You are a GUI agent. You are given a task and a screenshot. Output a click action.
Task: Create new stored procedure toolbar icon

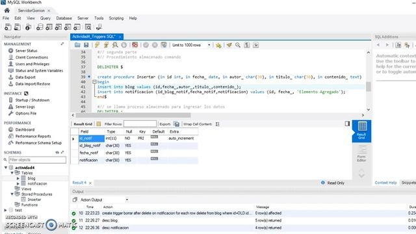pyautogui.click(x=68, y=27)
